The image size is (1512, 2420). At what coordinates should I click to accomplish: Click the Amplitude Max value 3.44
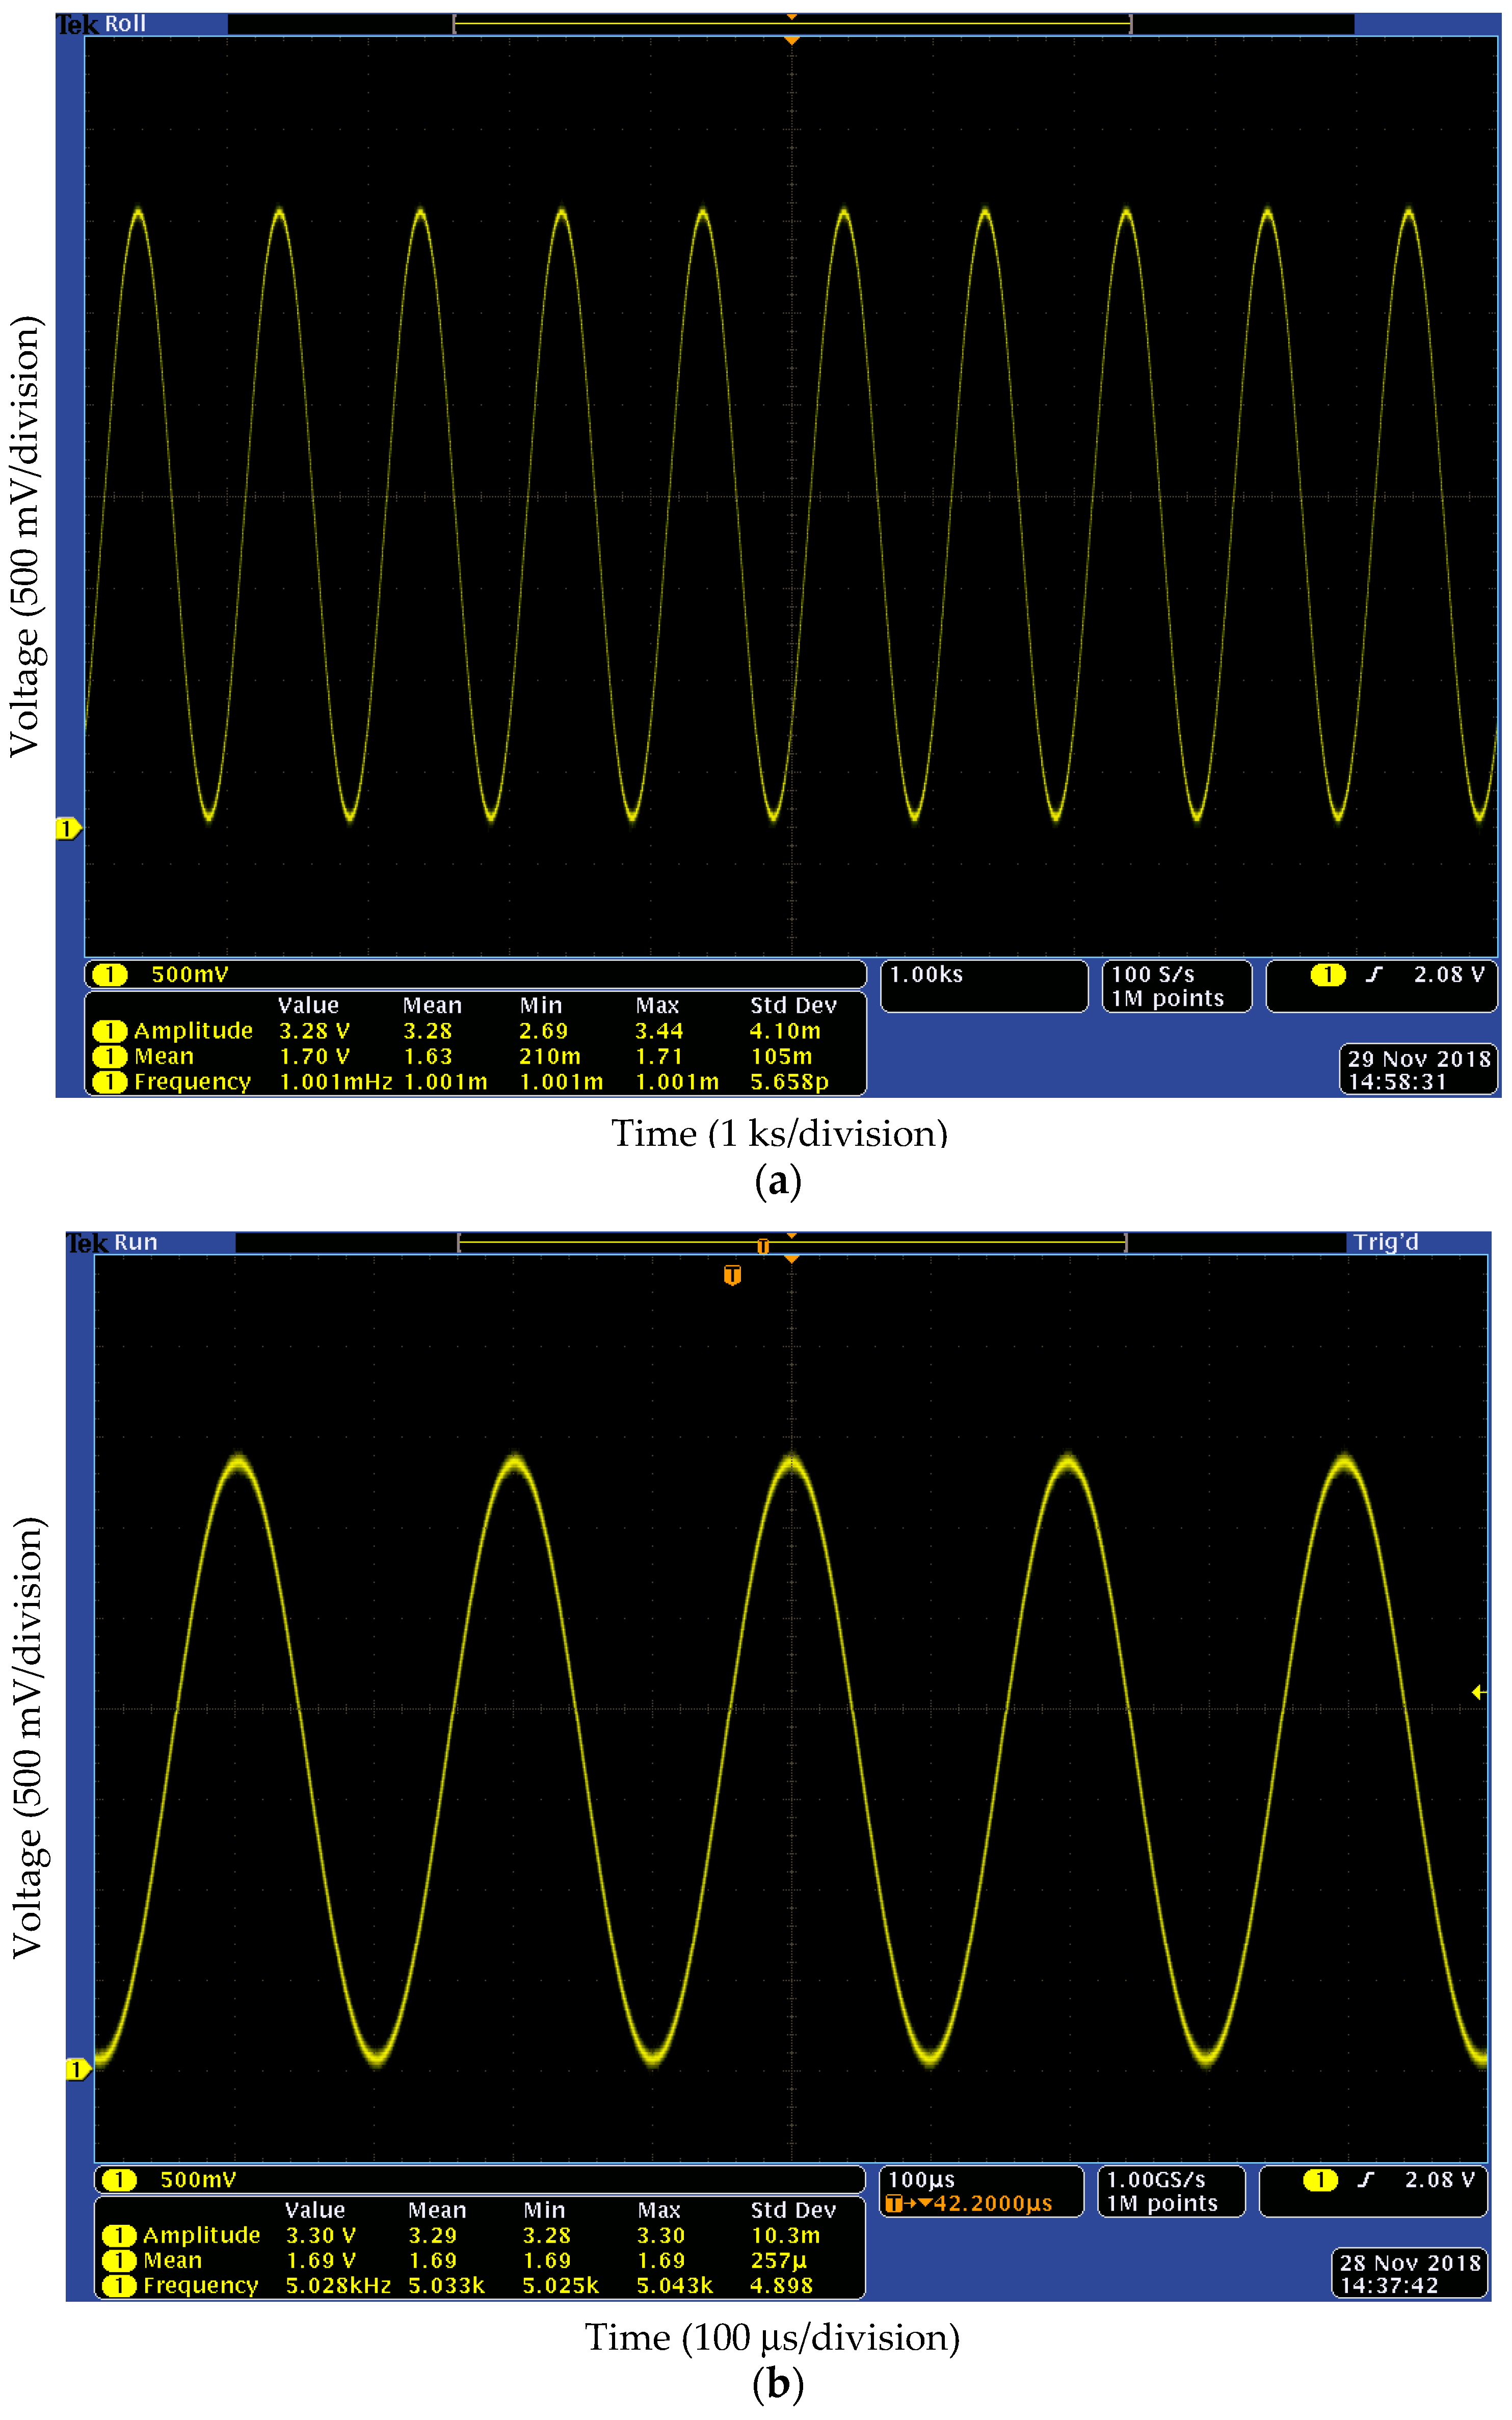(x=659, y=1031)
